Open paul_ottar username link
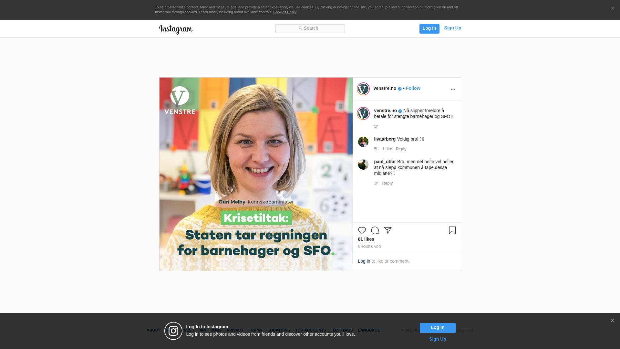 pos(385,162)
